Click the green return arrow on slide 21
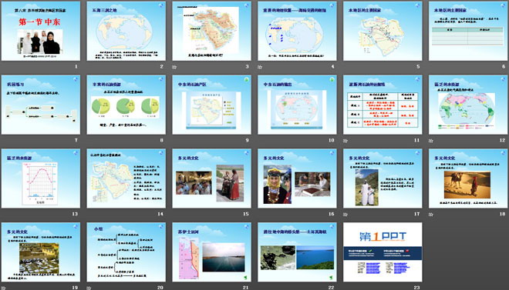 pyautogui.click(x=245, y=278)
